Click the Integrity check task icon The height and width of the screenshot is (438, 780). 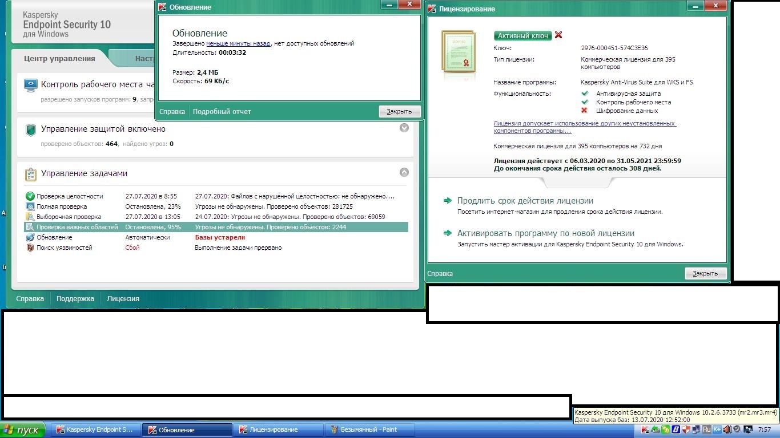[x=30, y=196]
